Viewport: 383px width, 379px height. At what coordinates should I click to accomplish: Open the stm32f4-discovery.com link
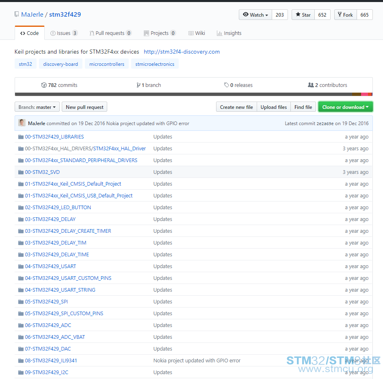coord(182,52)
